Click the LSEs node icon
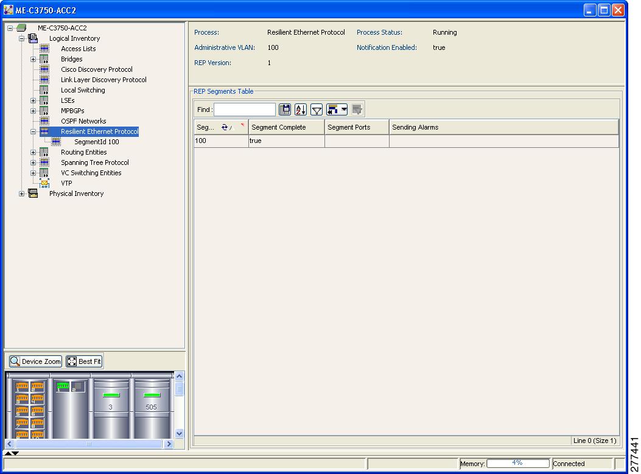Screen dimensions: 641x474 pyautogui.click(x=44, y=100)
